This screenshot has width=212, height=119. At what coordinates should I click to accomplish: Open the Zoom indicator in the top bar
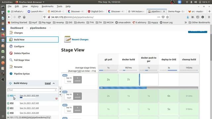(180, 2)
